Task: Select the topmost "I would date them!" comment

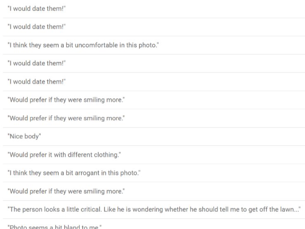Action: [37, 9]
